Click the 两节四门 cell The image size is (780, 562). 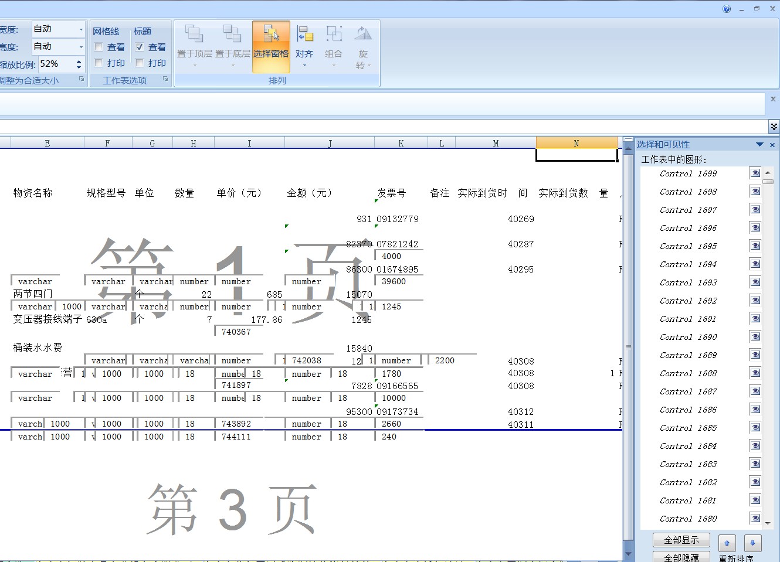[33, 294]
